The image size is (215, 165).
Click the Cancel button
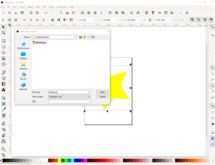click(103, 97)
